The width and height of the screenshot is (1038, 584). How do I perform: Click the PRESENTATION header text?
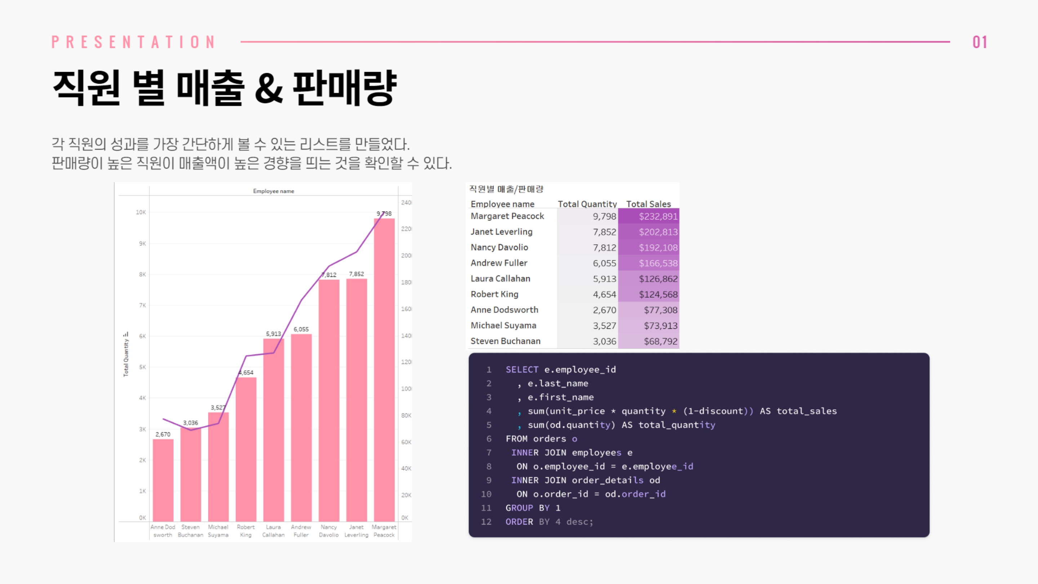click(134, 42)
